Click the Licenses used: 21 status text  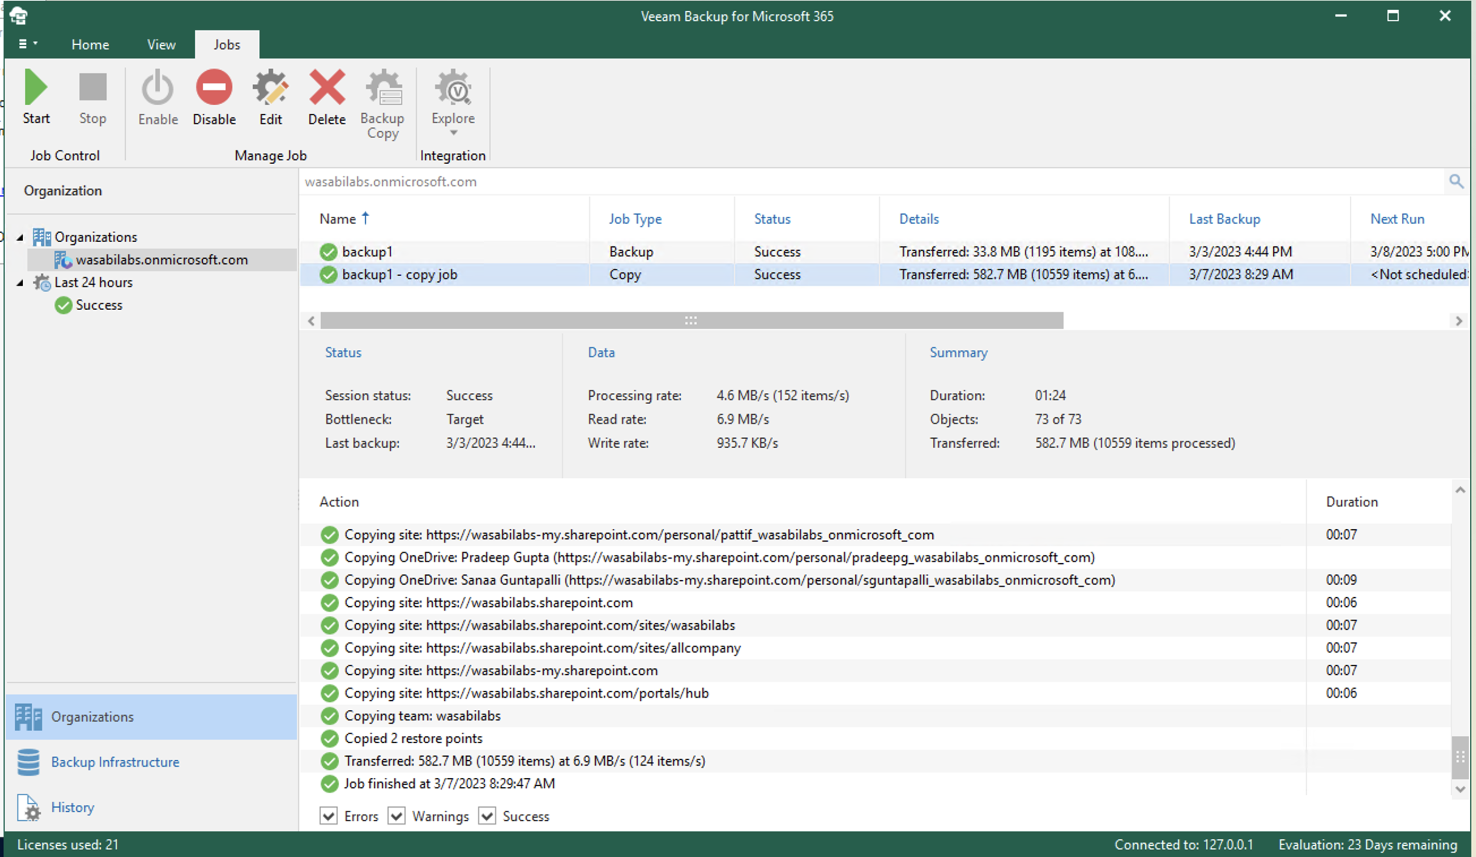[68, 845]
